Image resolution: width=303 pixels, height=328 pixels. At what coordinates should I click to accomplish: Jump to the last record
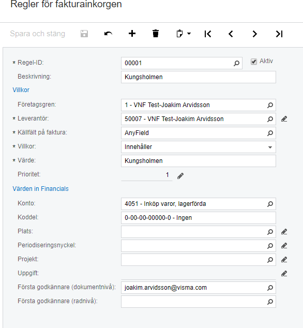(x=279, y=34)
